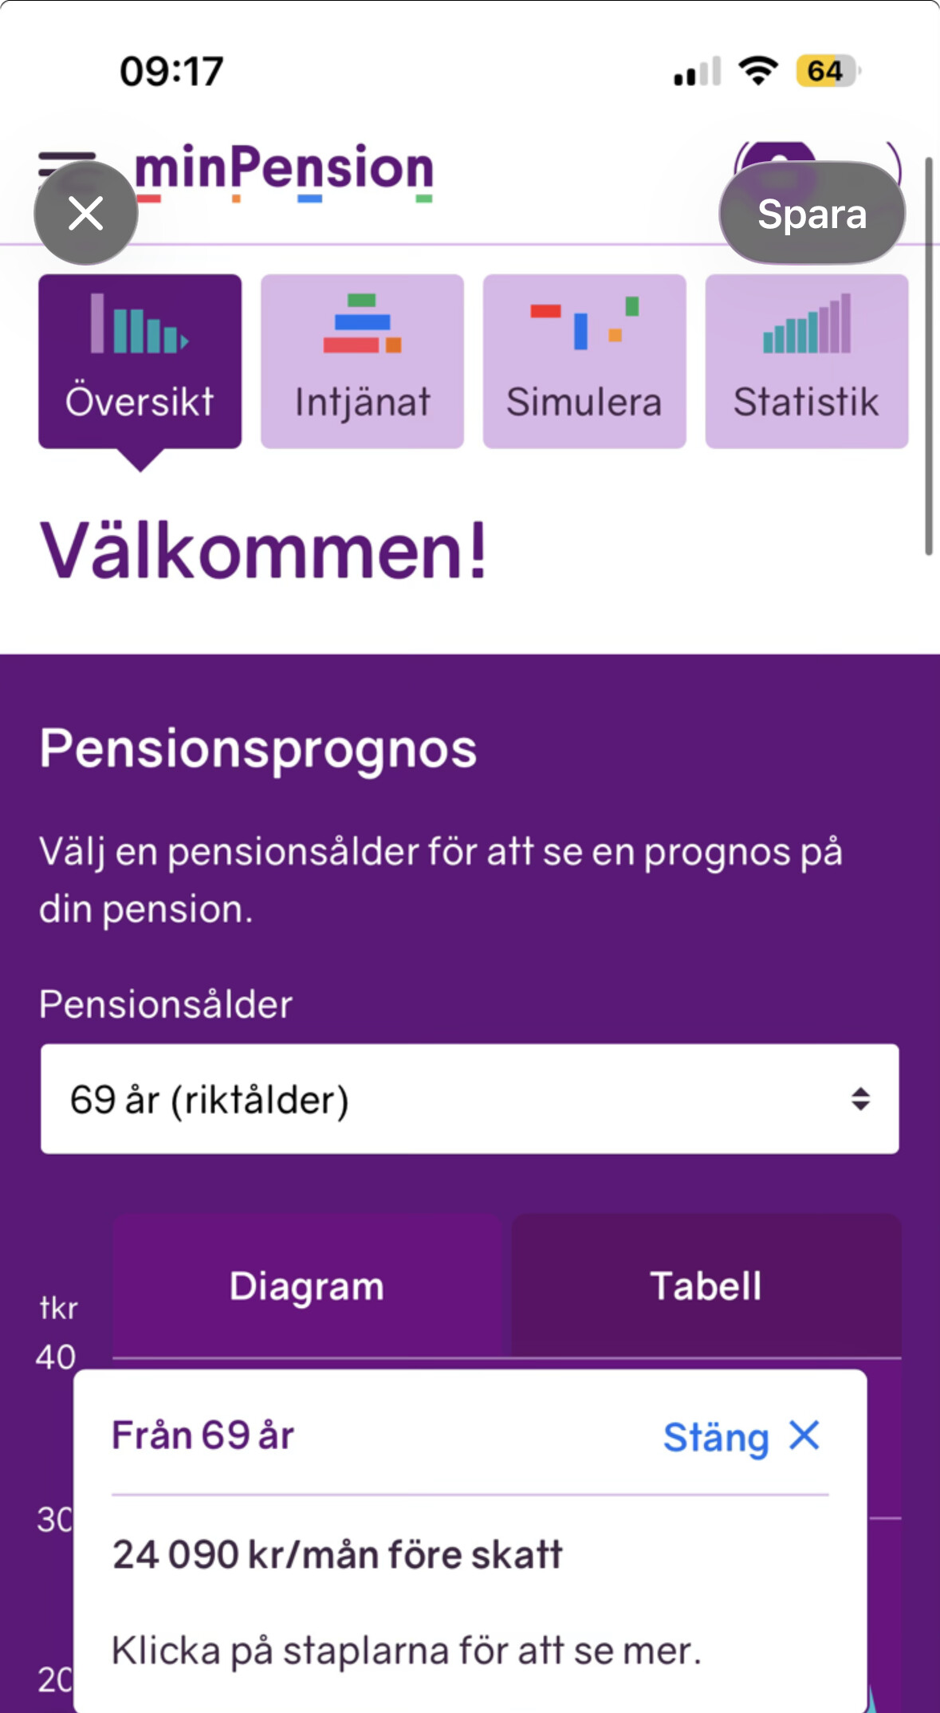
Task: Click the page scrollbar on the right
Action: [x=928, y=356]
